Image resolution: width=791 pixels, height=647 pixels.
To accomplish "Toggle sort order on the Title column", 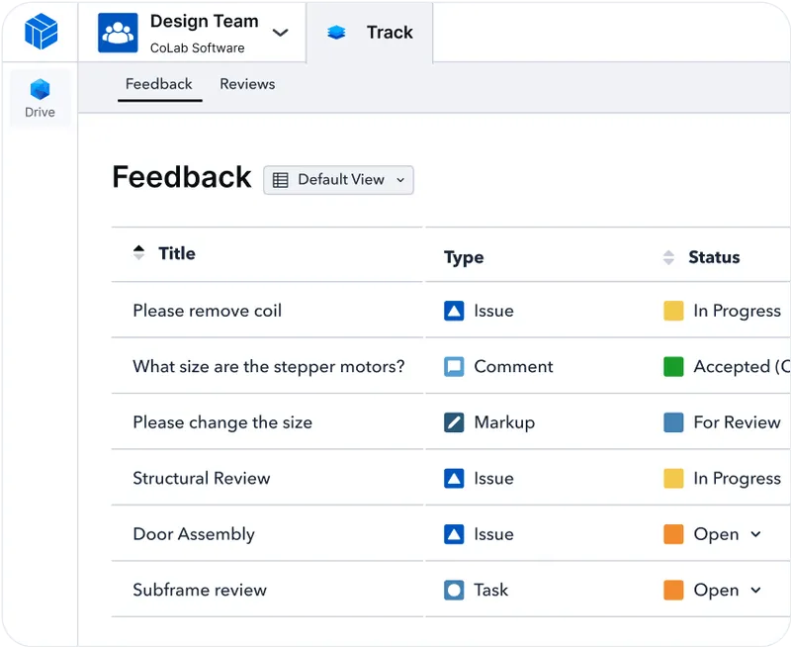I will pyautogui.click(x=138, y=253).
